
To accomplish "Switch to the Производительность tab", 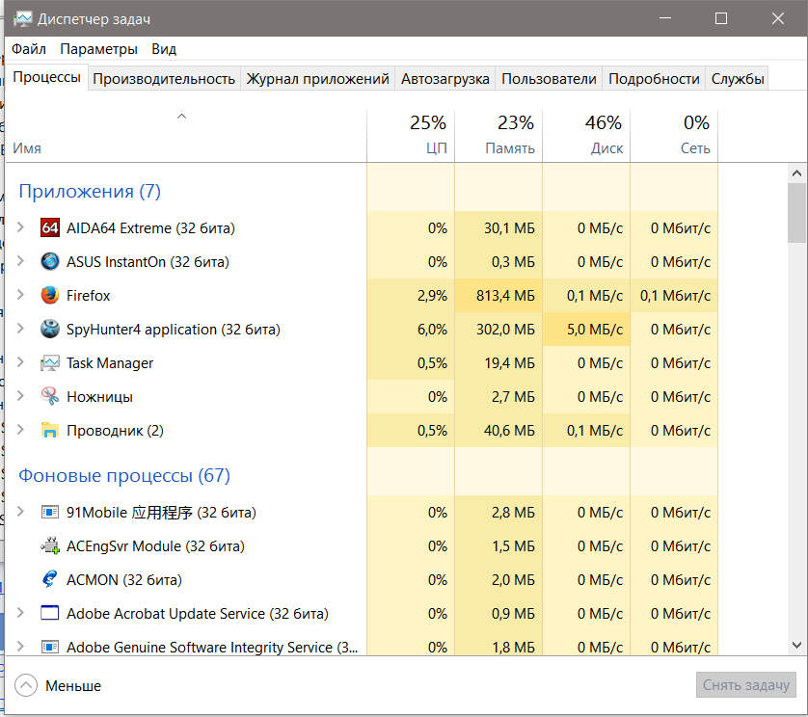I will pos(164,79).
